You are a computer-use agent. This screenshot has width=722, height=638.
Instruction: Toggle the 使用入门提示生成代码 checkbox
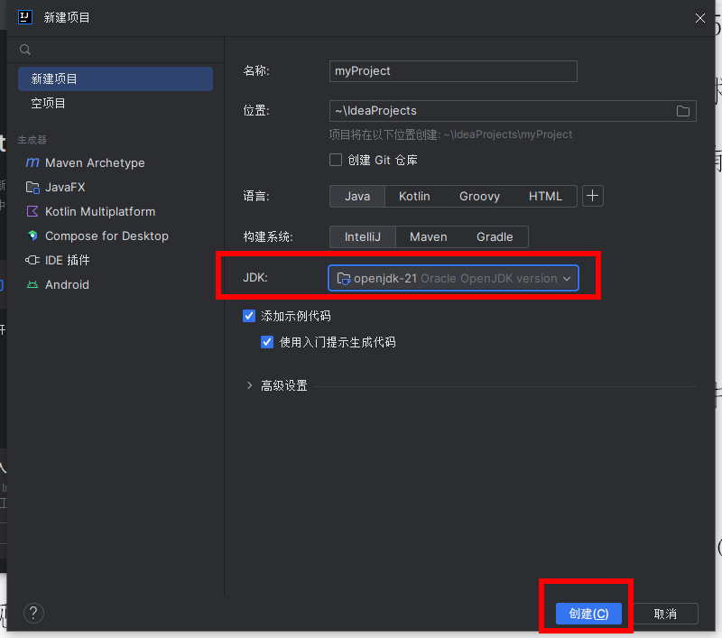click(267, 342)
